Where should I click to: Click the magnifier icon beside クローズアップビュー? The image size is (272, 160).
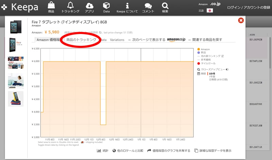pos(199,70)
